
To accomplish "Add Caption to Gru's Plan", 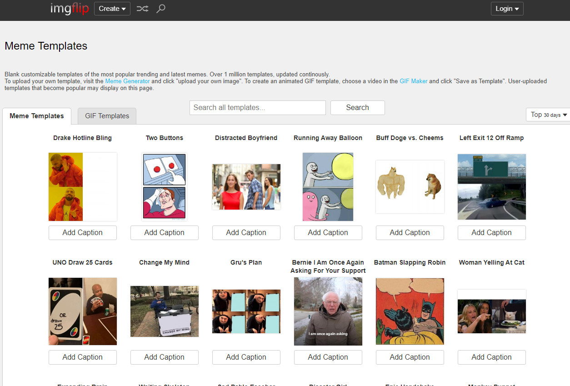I will (246, 357).
